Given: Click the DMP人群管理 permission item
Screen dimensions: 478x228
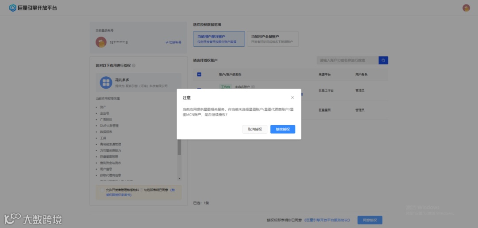Looking at the screenshot, I should click(x=109, y=126).
